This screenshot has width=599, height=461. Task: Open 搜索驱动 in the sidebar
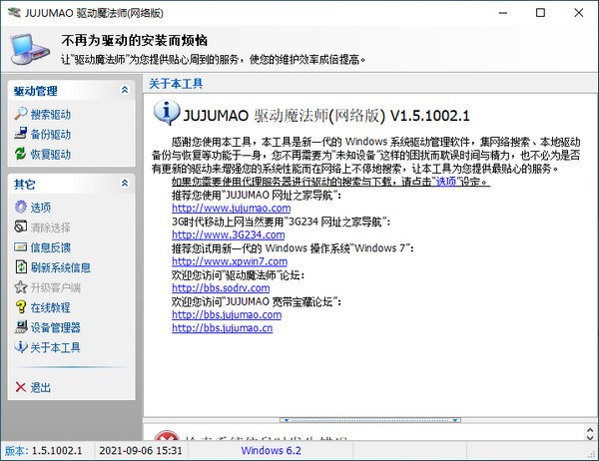point(51,114)
